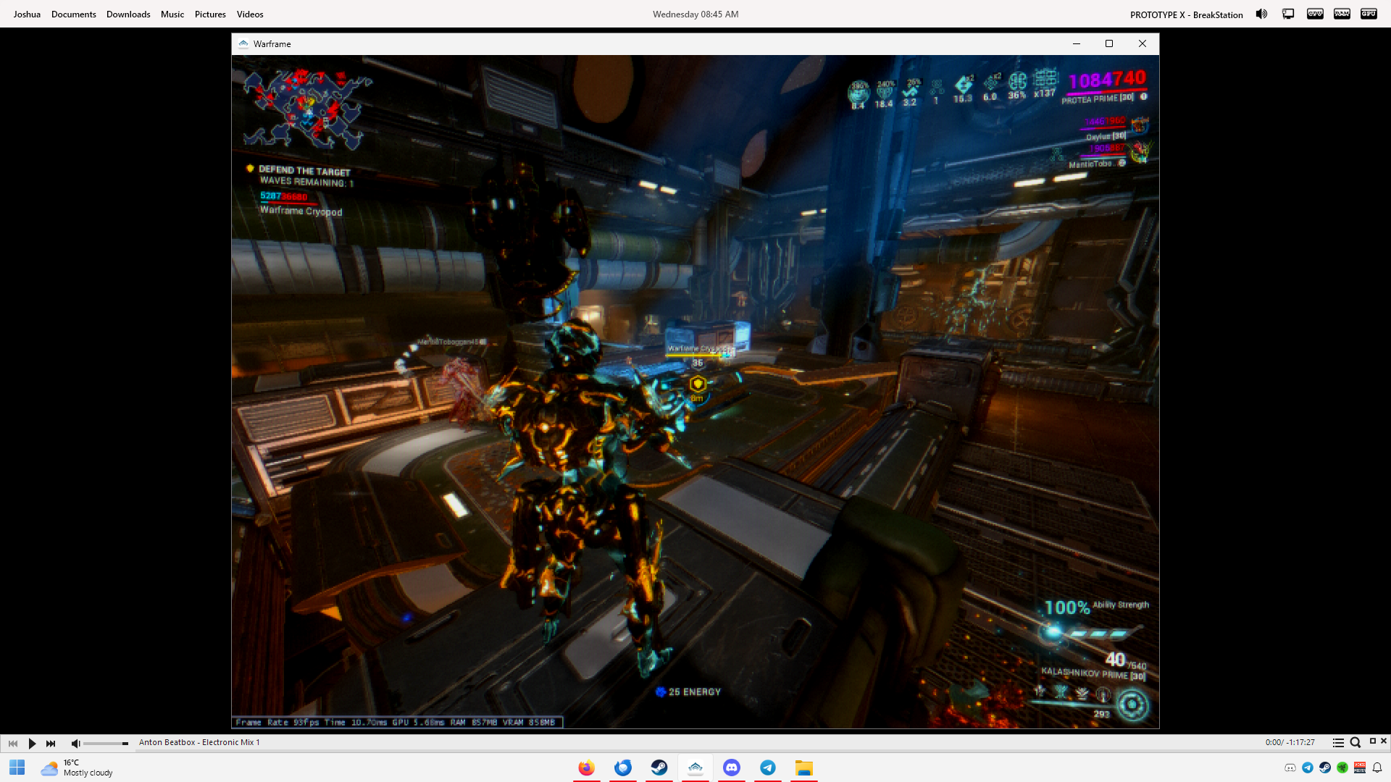
Task: Open Steam from the taskbar
Action: pos(659,768)
